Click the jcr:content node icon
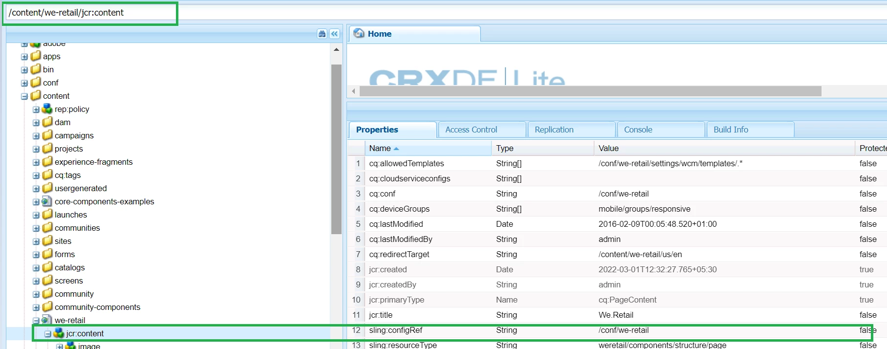Image resolution: width=887 pixels, height=349 pixels. 59,333
